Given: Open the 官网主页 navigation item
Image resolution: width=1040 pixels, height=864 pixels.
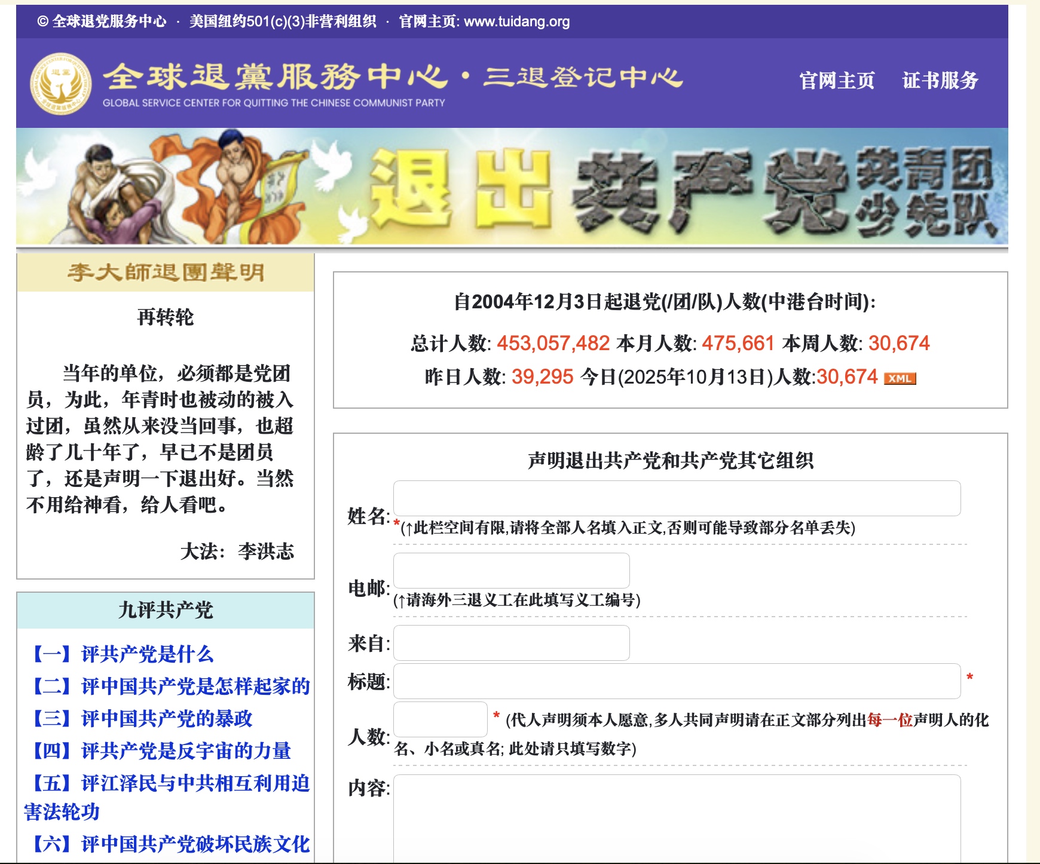Looking at the screenshot, I should point(837,81).
